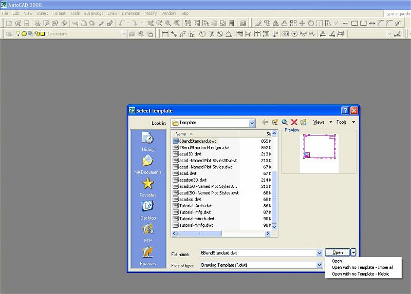Expand the Look in folder dropdown
Image resolution: width=411 pixels, height=294 pixels.
coord(252,123)
